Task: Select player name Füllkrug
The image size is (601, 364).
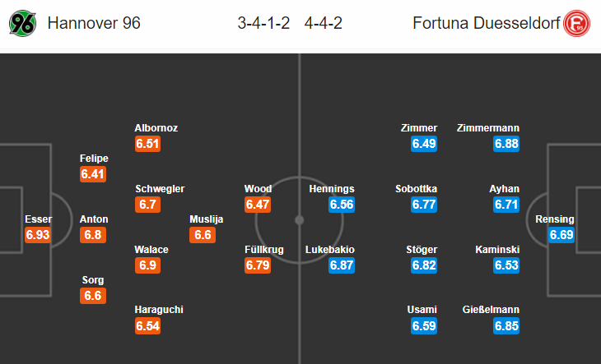Action: (x=263, y=250)
